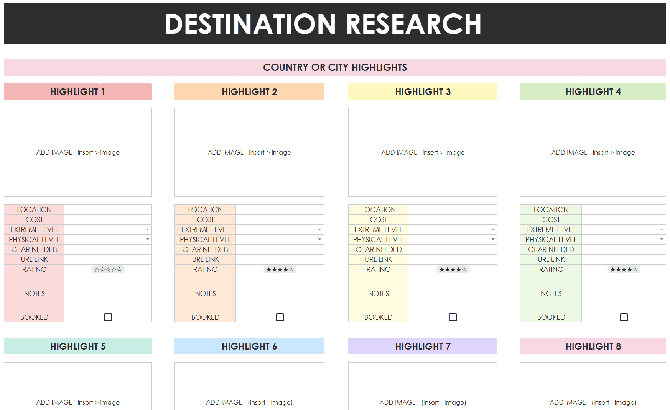Screen dimensions: 670x410
Task: Click the COST value cell in Highlight 2
Action: (280, 219)
